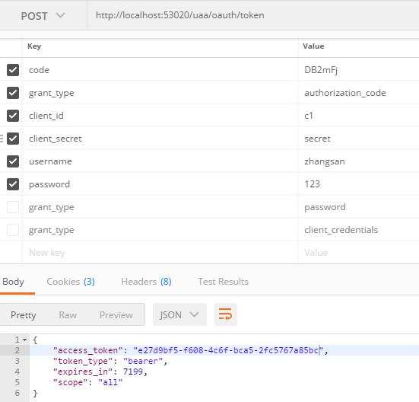The width and height of the screenshot is (419, 402).
Task: Open the Headers (8) response tab
Action: click(146, 282)
